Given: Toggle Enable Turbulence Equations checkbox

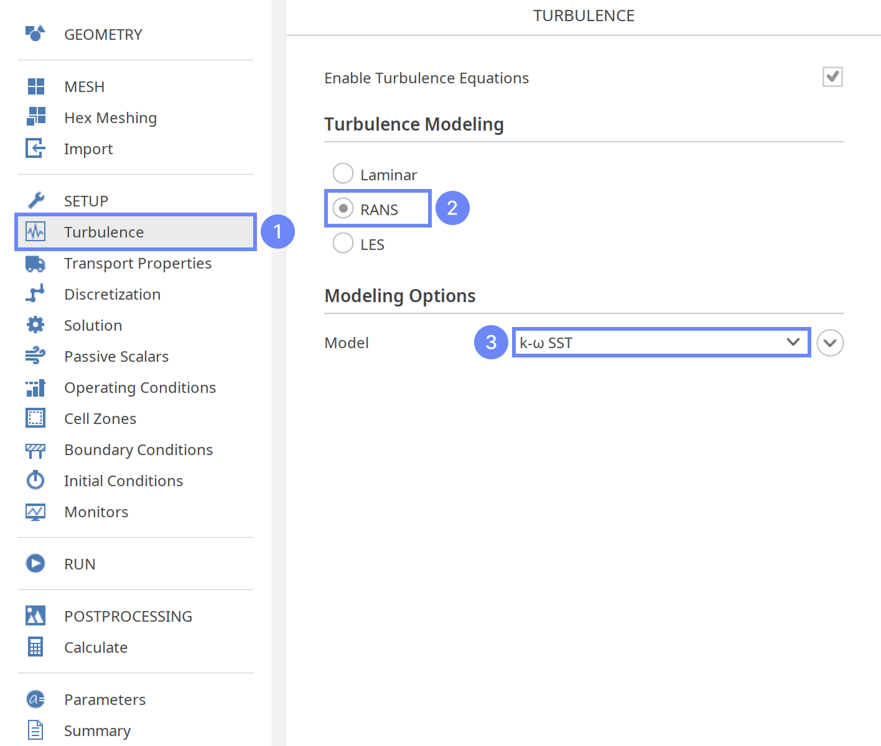Looking at the screenshot, I should (x=832, y=77).
